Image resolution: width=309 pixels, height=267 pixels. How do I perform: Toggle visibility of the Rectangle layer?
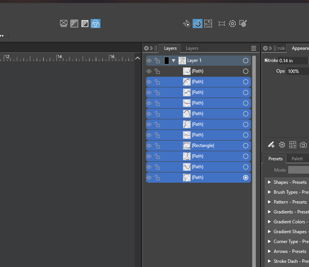click(x=149, y=146)
